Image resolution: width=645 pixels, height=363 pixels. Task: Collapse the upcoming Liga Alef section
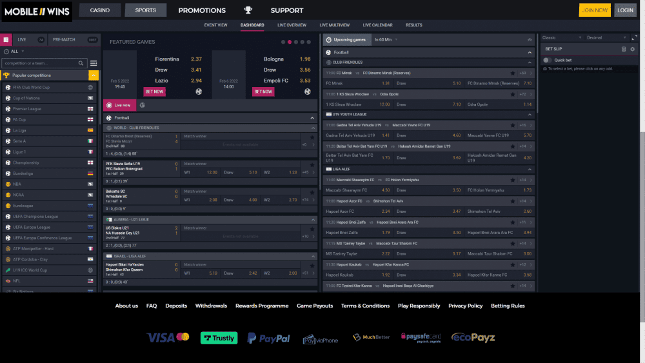pyautogui.click(x=530, y=170)
